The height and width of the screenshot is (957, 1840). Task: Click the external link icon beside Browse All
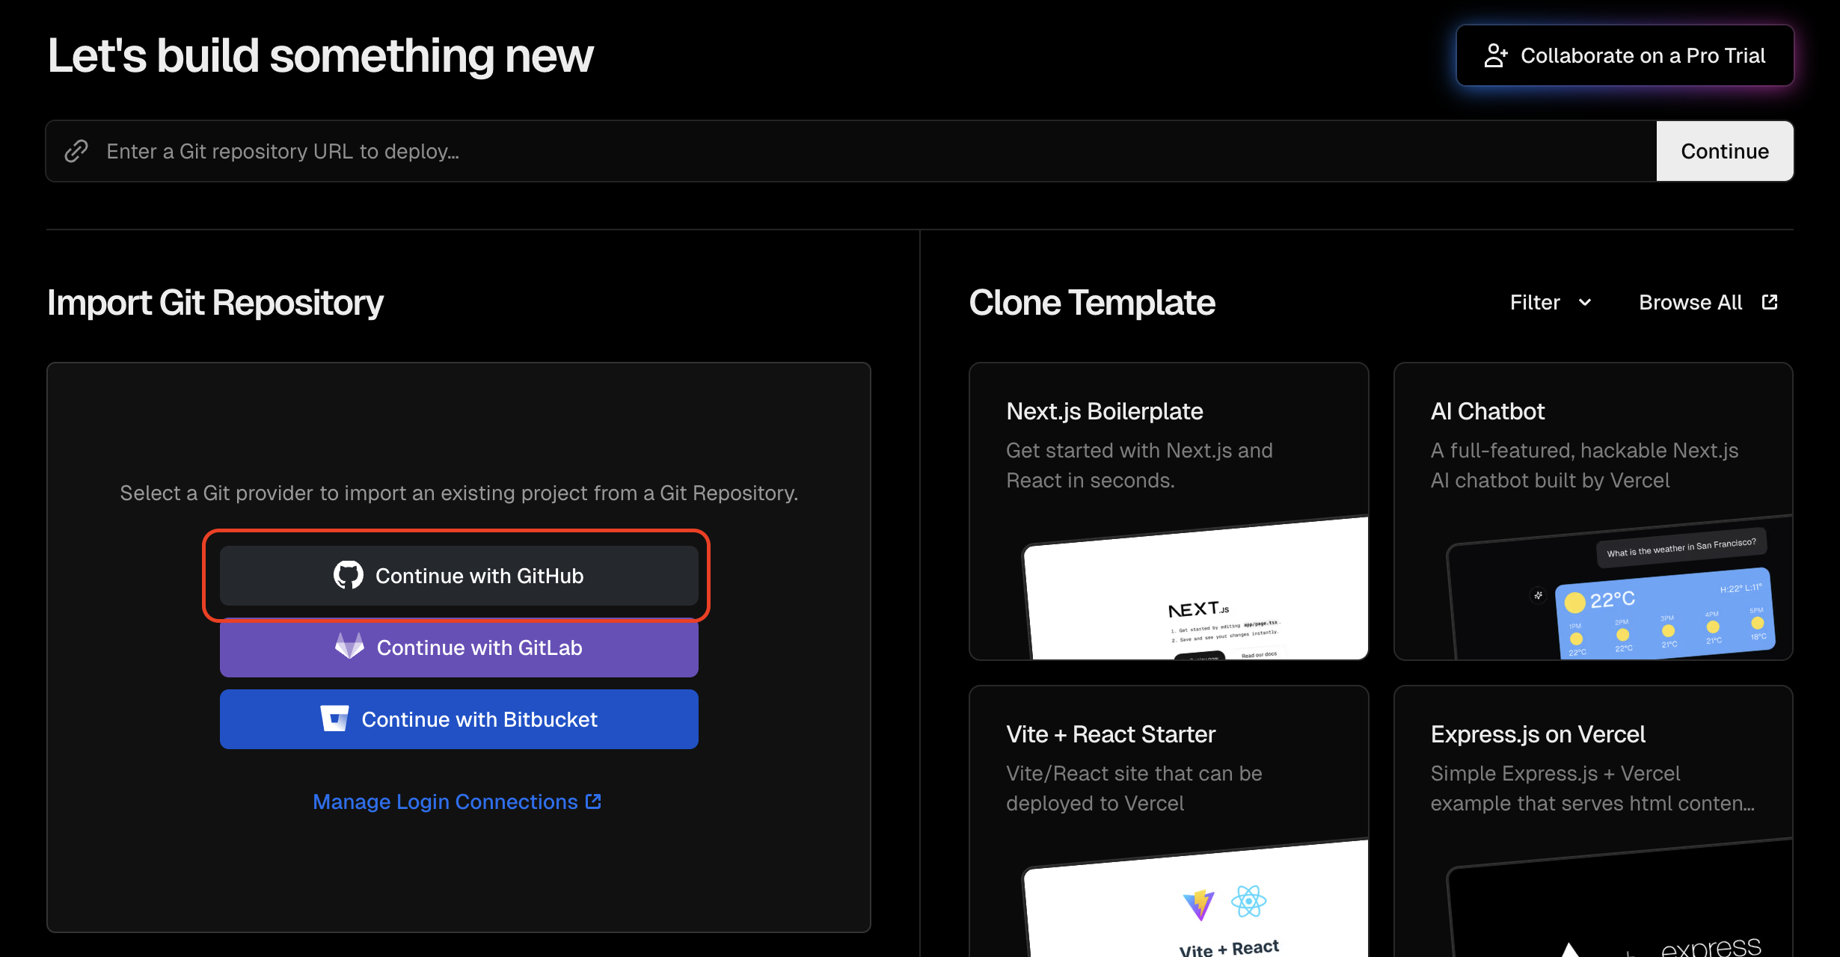coord(1770,302)
